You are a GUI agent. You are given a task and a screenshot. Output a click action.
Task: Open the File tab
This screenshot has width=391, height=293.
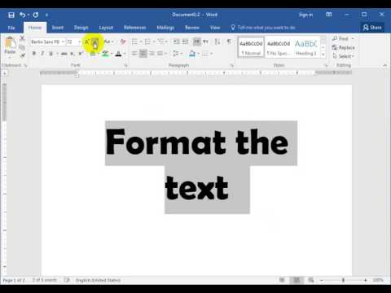point(11,28)
